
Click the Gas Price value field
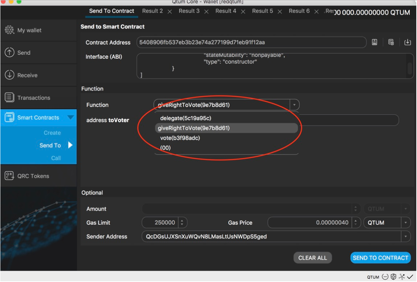310,223
